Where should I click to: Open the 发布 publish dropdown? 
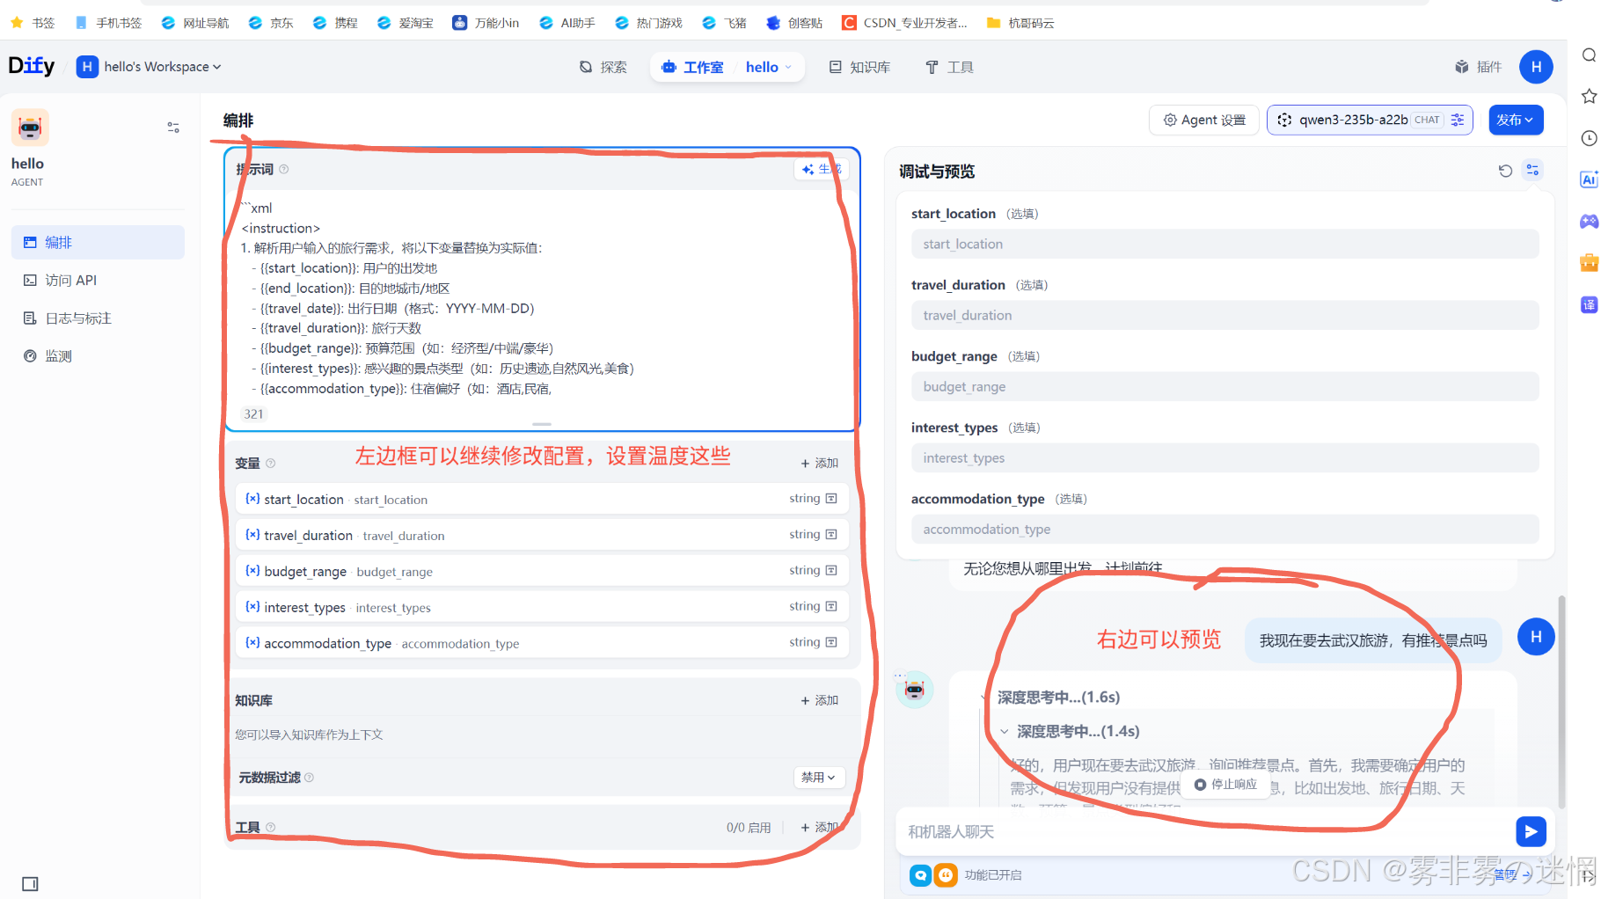[x=1516, y=120]
